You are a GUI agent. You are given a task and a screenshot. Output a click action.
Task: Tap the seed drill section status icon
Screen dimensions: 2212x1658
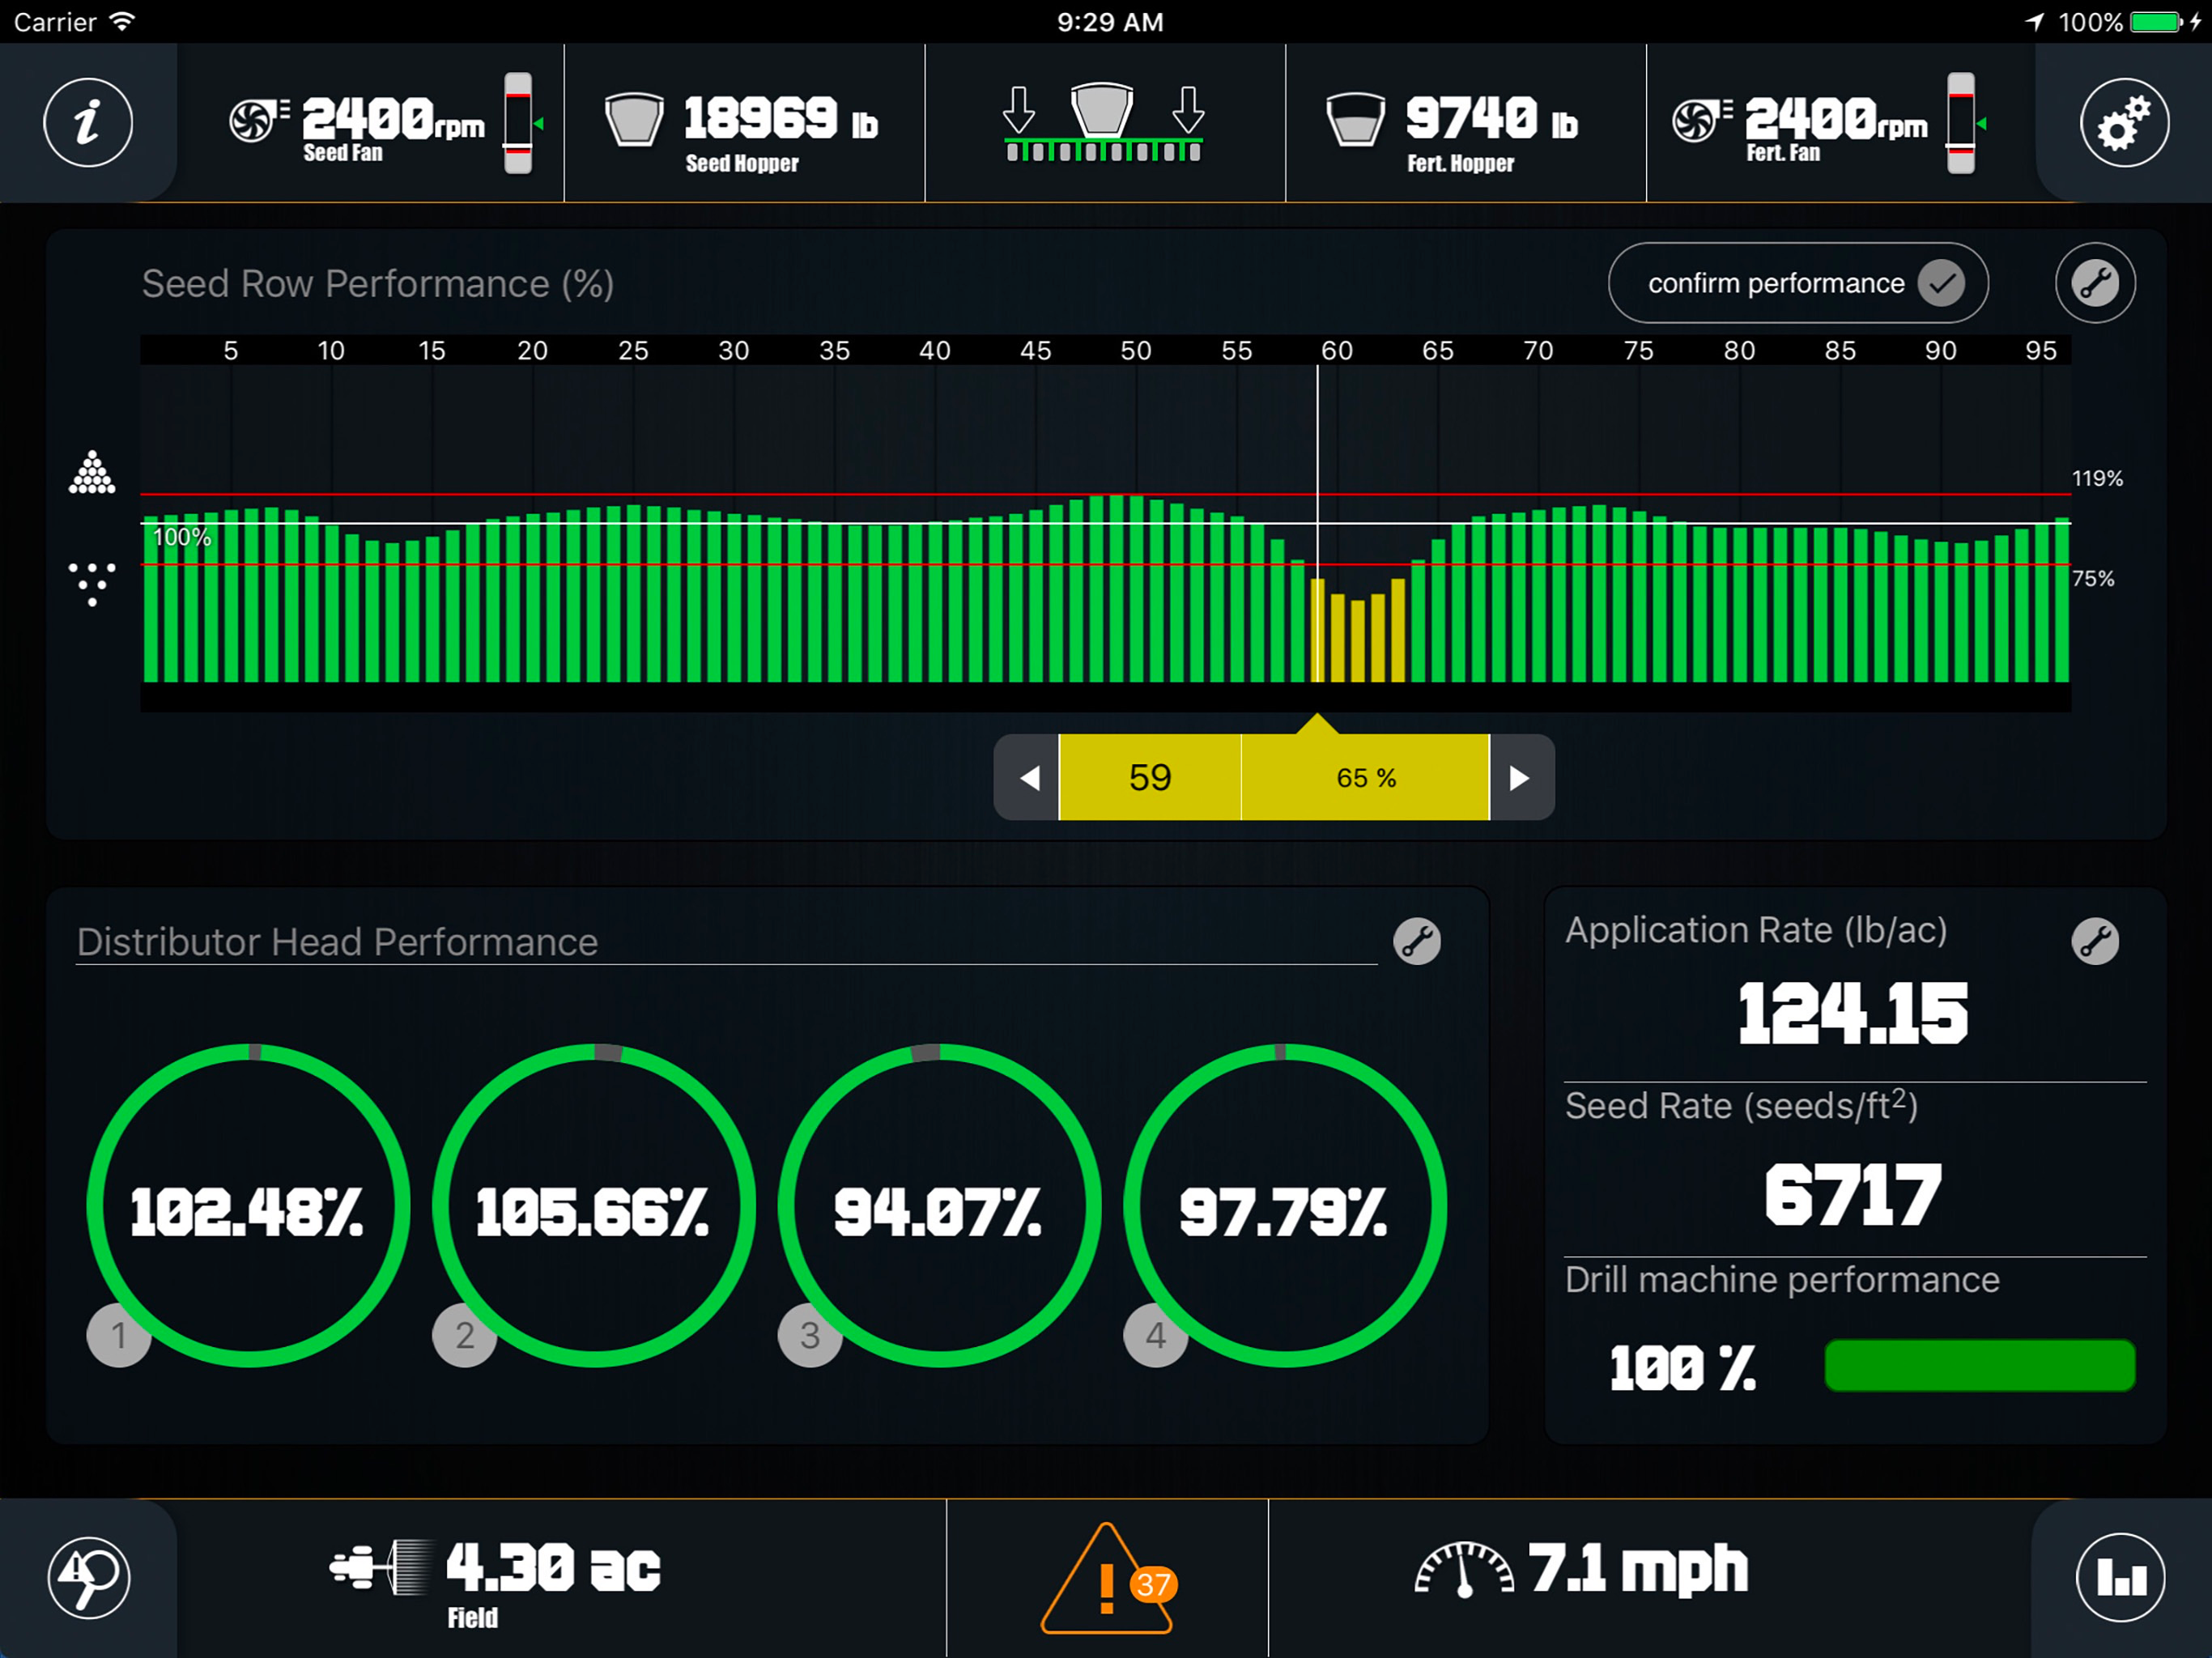pos(1104,123)
